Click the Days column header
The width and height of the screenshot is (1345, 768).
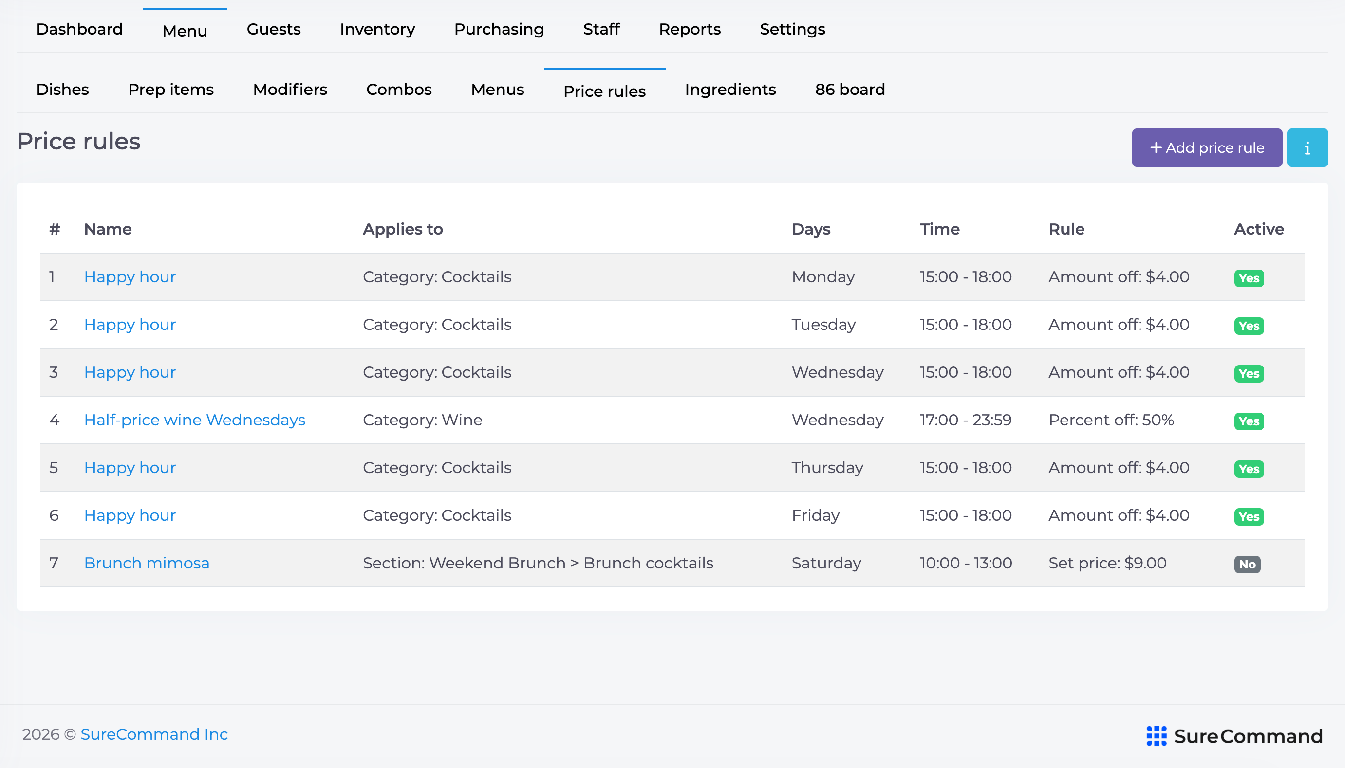811,229
